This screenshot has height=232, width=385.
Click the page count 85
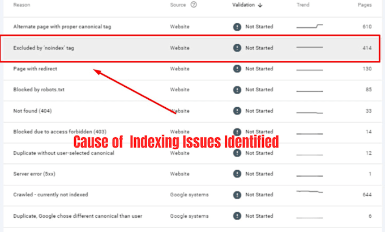pyautogui.click(x=369, y=90)
